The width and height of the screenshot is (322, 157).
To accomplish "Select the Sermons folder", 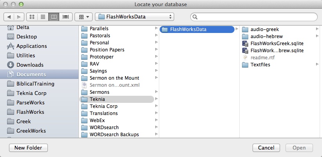I will 99,92.
